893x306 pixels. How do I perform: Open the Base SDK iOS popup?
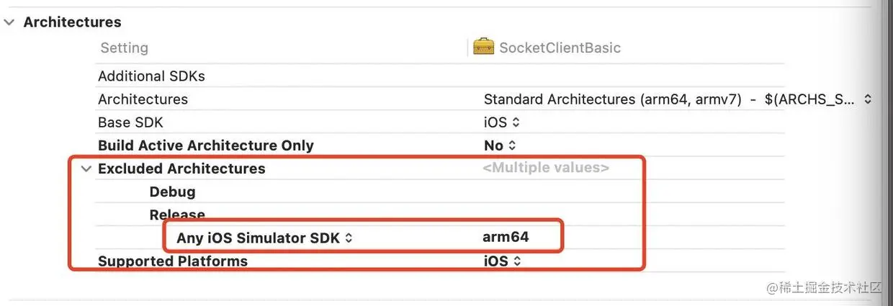click(x=501, y=122)
